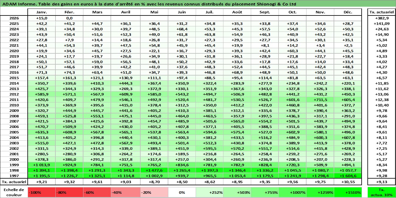Click the 'Mars' column header
Image resolution: width=396 pixels, height=198 pixels.
tap(97, 12)
